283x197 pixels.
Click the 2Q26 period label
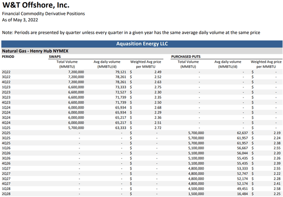6,153
